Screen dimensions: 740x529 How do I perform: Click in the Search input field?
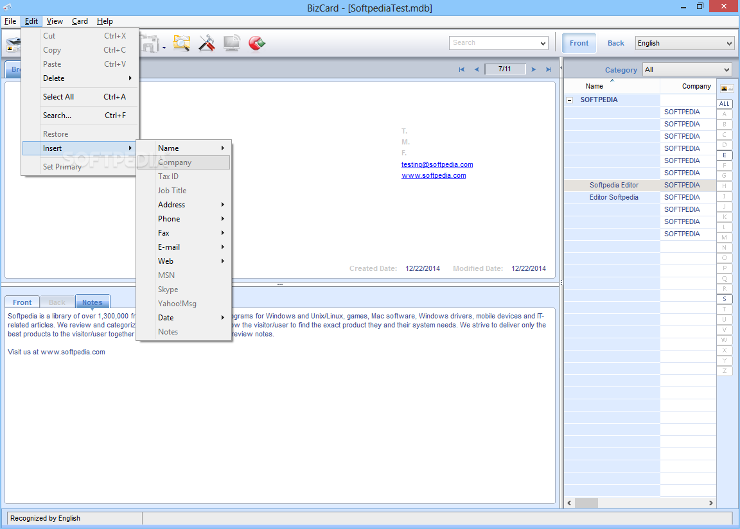click(x=493, y=43)
